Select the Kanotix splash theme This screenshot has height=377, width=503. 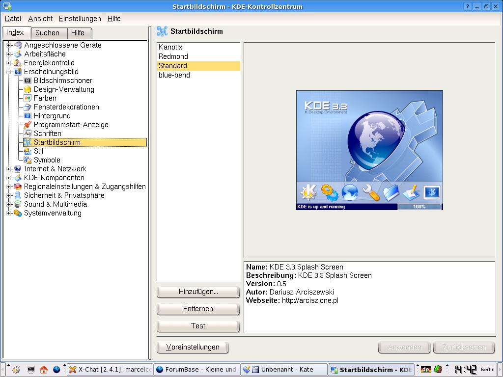coord(198,47)
